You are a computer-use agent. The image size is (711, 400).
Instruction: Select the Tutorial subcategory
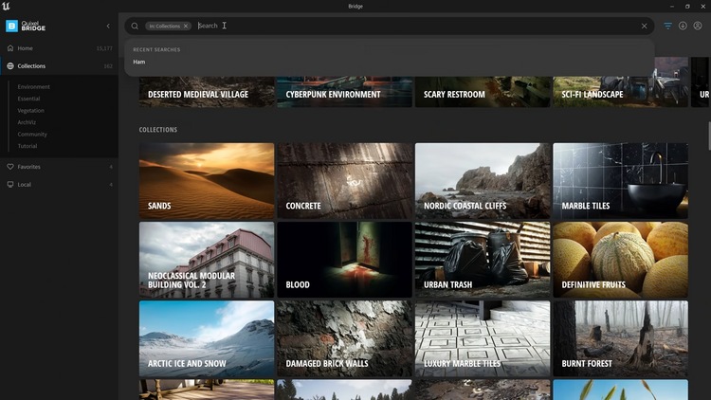click(27, 146)
